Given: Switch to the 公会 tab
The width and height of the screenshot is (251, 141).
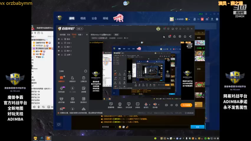Looking at the screenshot, I should pos(94,18).
